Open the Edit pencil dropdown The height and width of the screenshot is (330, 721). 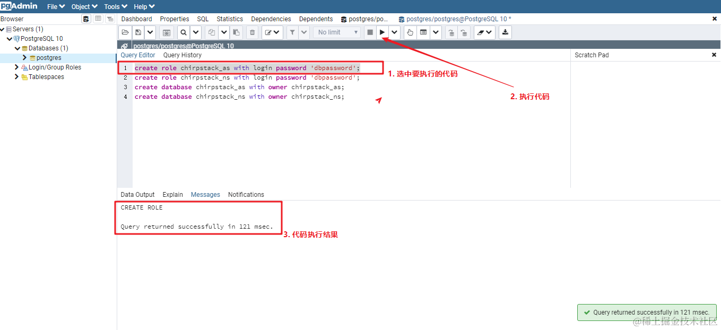[272, 32]
